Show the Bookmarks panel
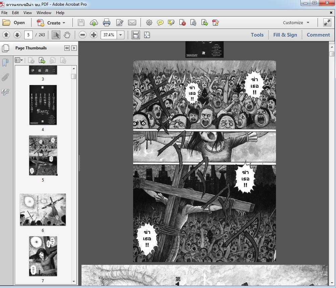336x288 pixels. [x=5, y=63]
